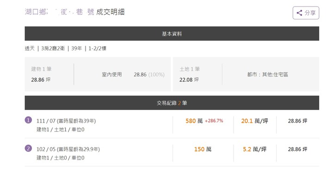Viewport: 333px width, 172px height.
Task: Select the purple number 1 transaction badge
Action: pos(28,120)
